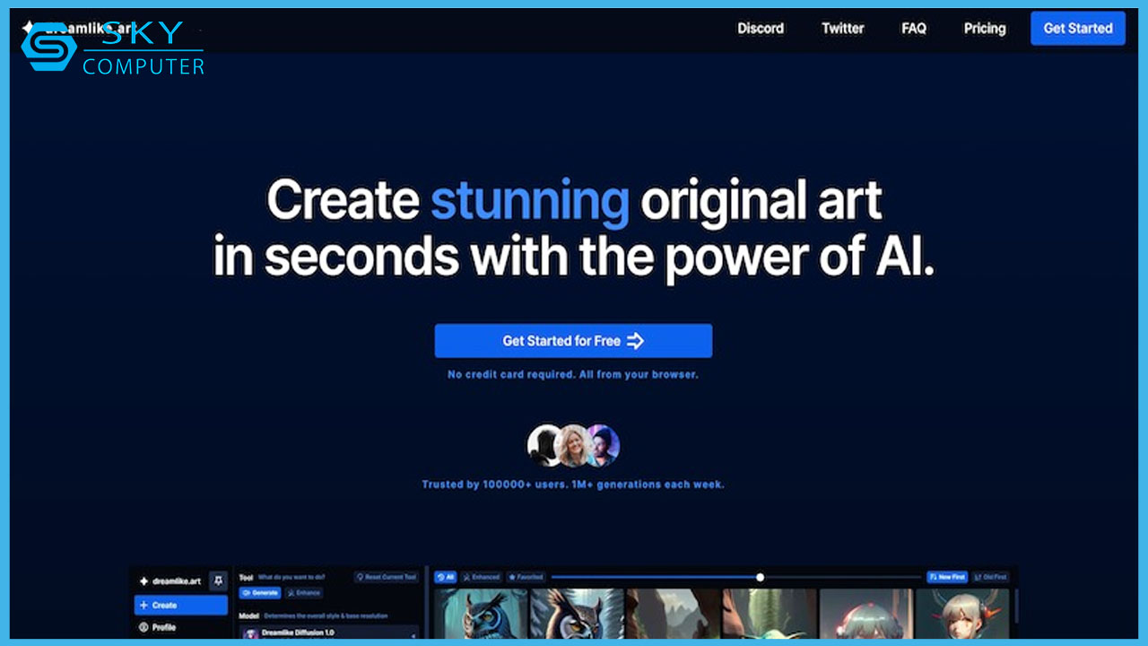Open the Pricing nav item
The height and width of the screenshot is (646, 1148).
tap(984, 29)
